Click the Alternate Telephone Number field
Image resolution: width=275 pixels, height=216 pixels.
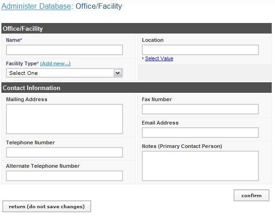tap(64, 176)
